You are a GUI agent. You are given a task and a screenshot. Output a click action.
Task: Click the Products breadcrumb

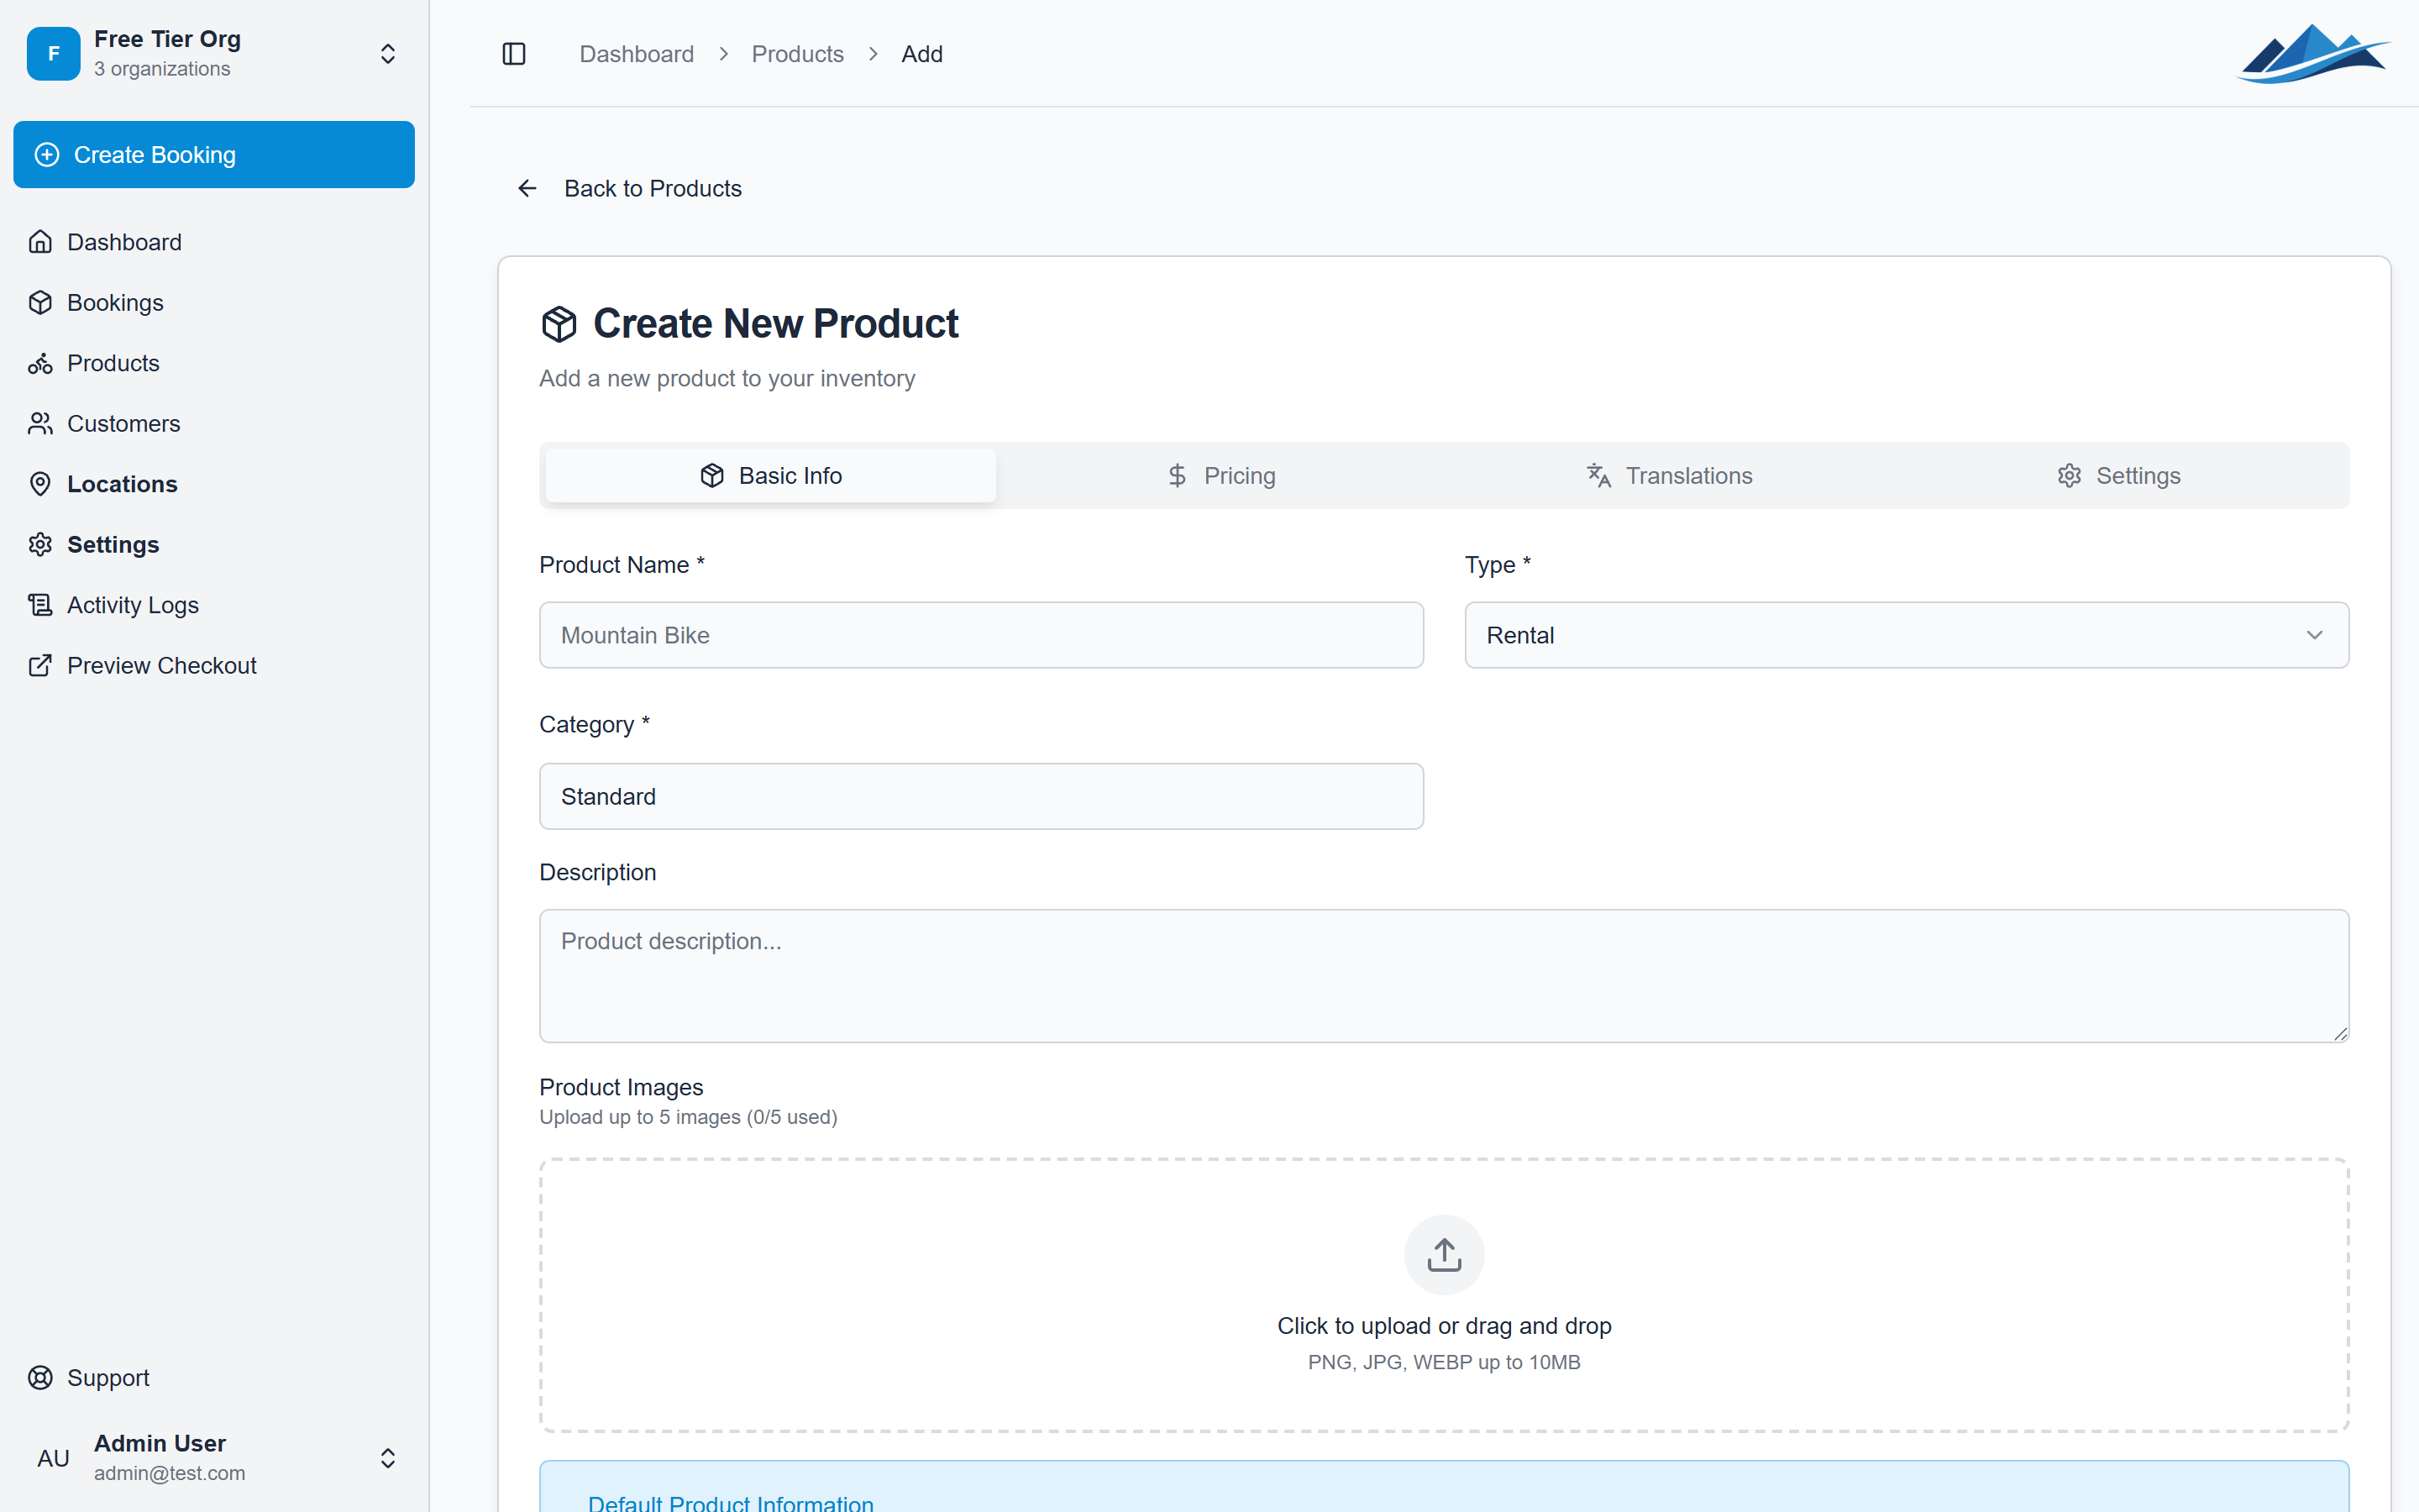tap(798, 54)
